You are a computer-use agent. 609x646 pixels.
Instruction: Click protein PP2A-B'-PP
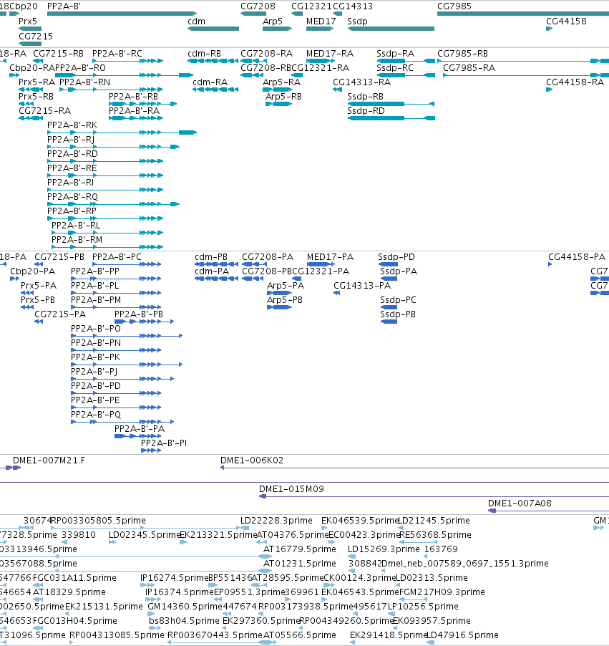point(116,279)
